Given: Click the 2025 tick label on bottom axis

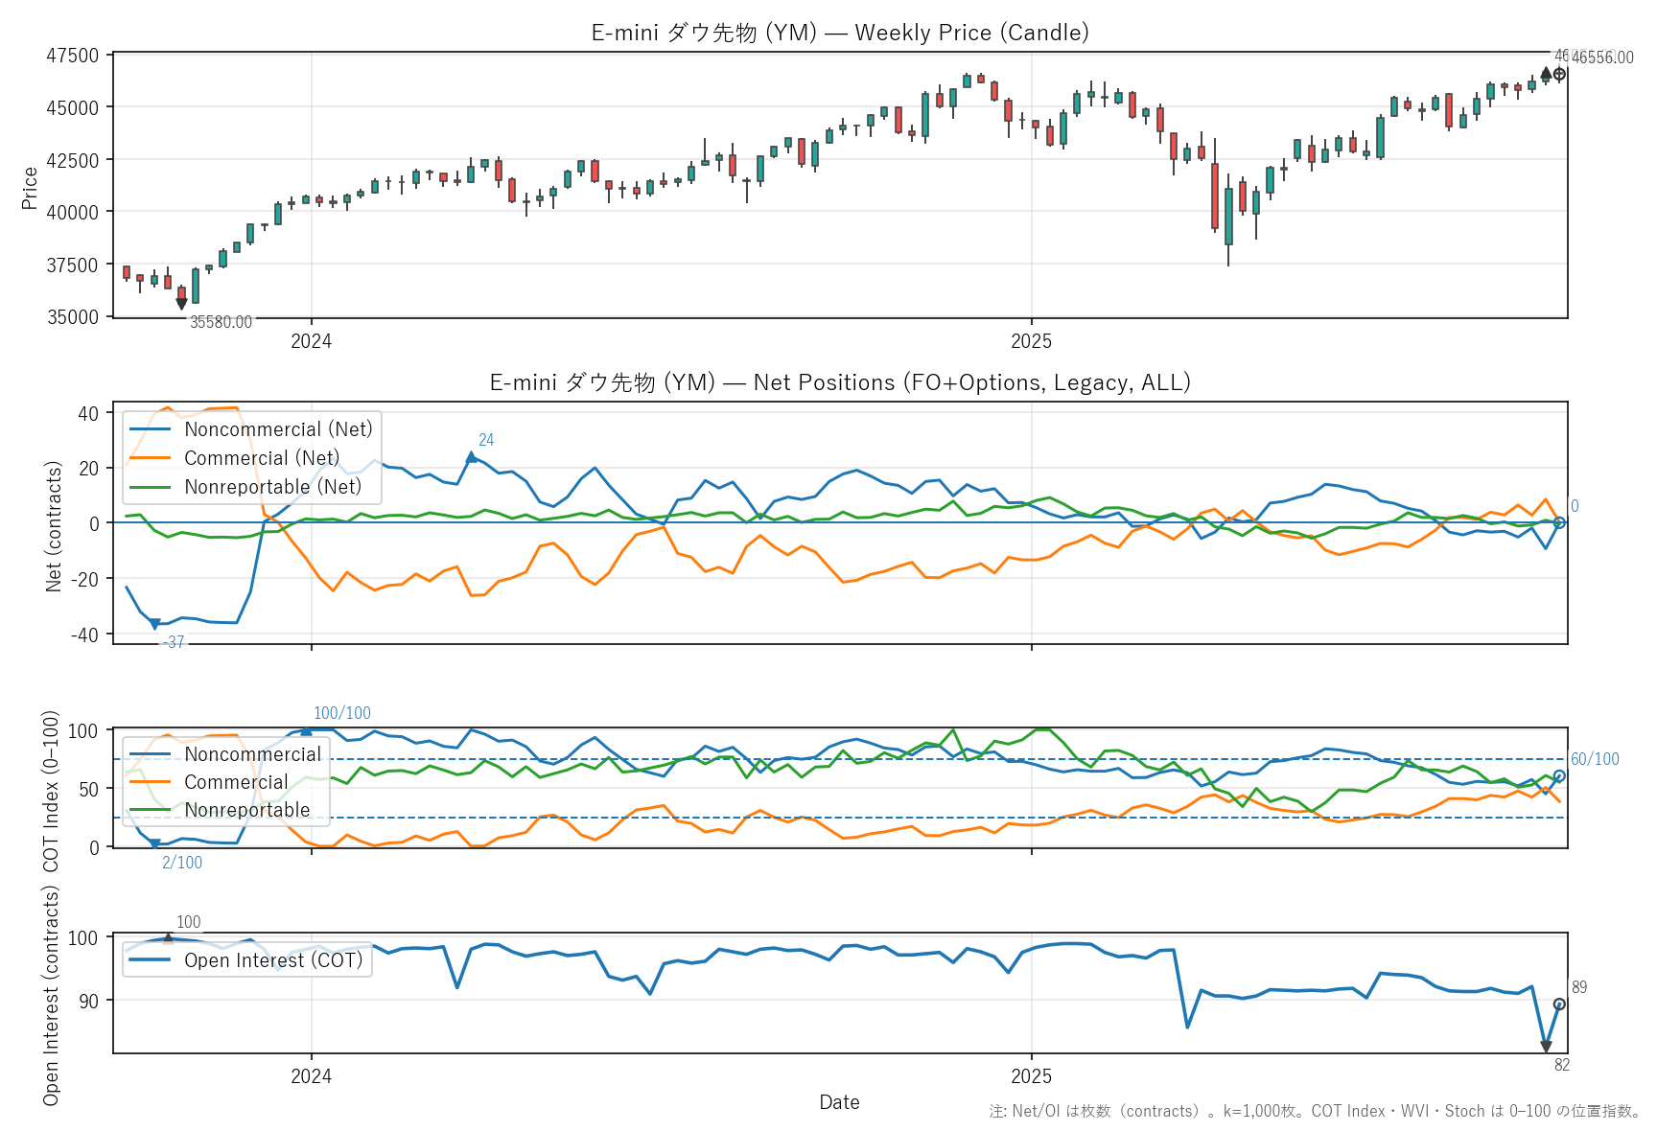Looking at the screenshot, I should tap(1031, 1076).
